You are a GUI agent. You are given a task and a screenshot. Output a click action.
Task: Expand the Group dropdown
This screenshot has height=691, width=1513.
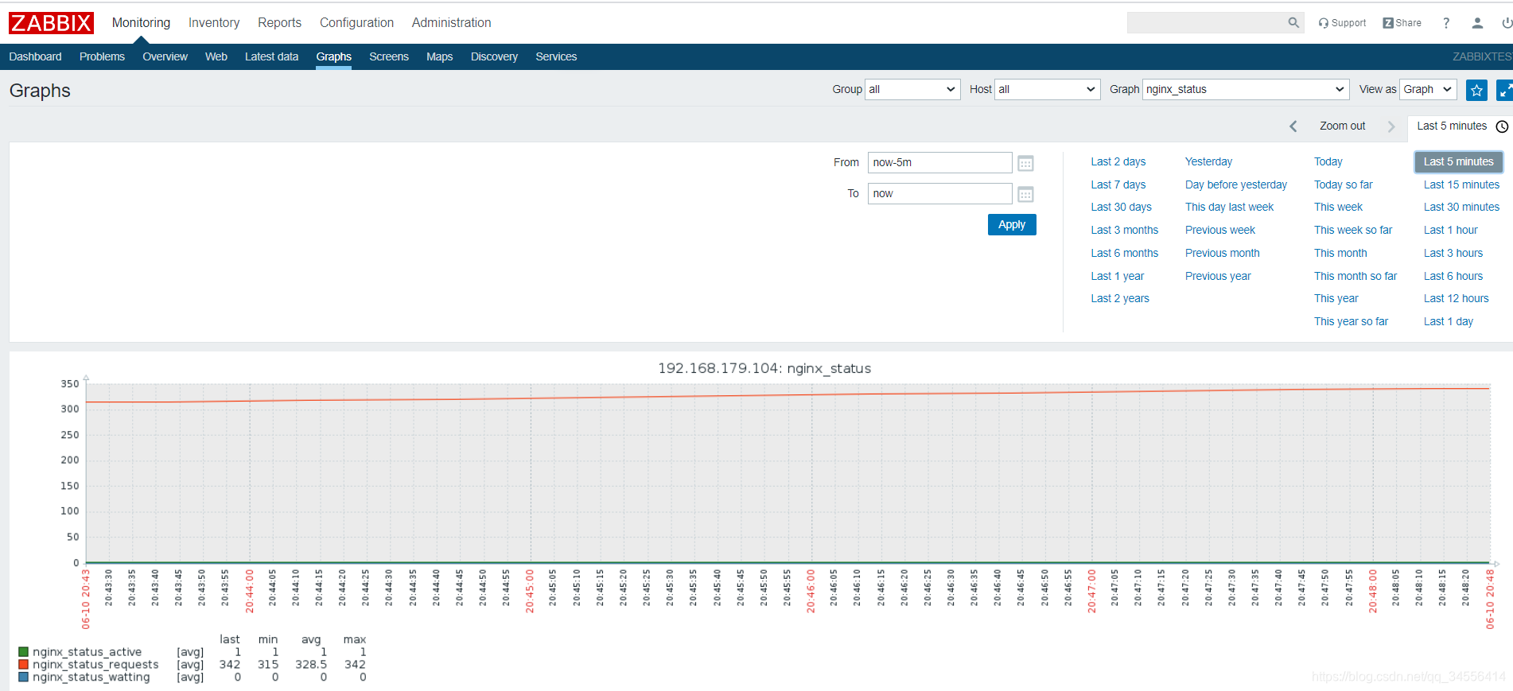[912, 89]
